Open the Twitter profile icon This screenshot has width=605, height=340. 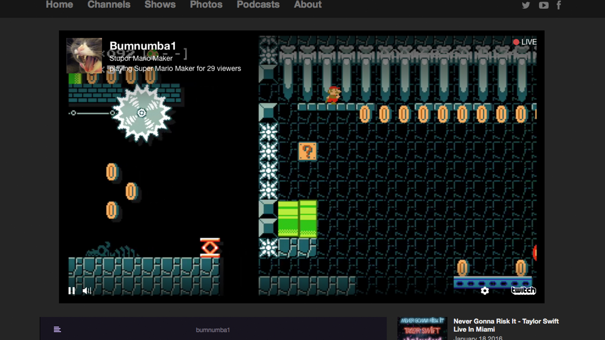526,5
